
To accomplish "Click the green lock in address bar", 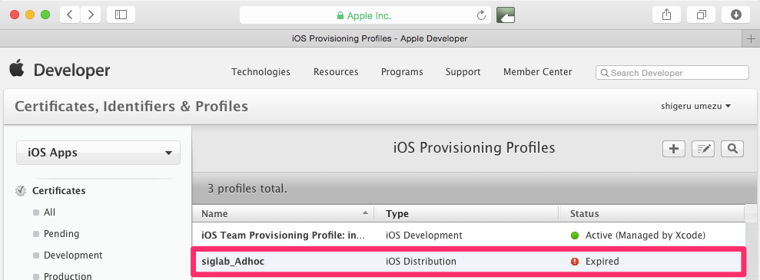I will 340,15.
